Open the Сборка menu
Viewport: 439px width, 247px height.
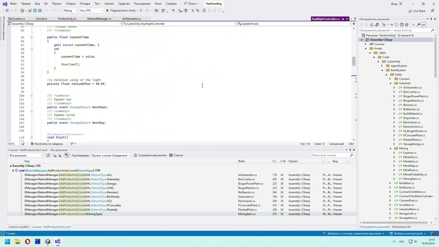click(x=70, y=4)
